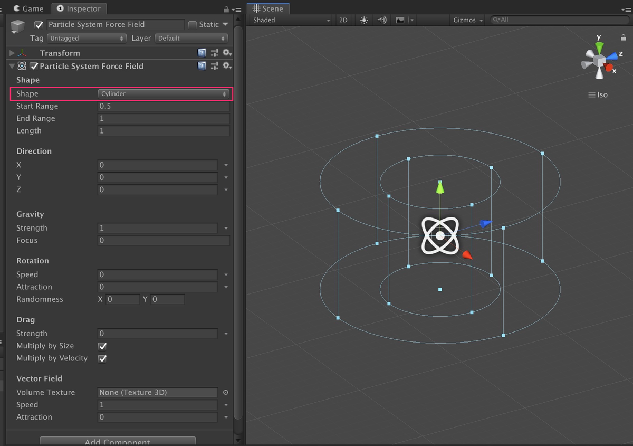633x446 pixels.
Task: Toggle scene audio speaker icon
Action: (382, 20)
